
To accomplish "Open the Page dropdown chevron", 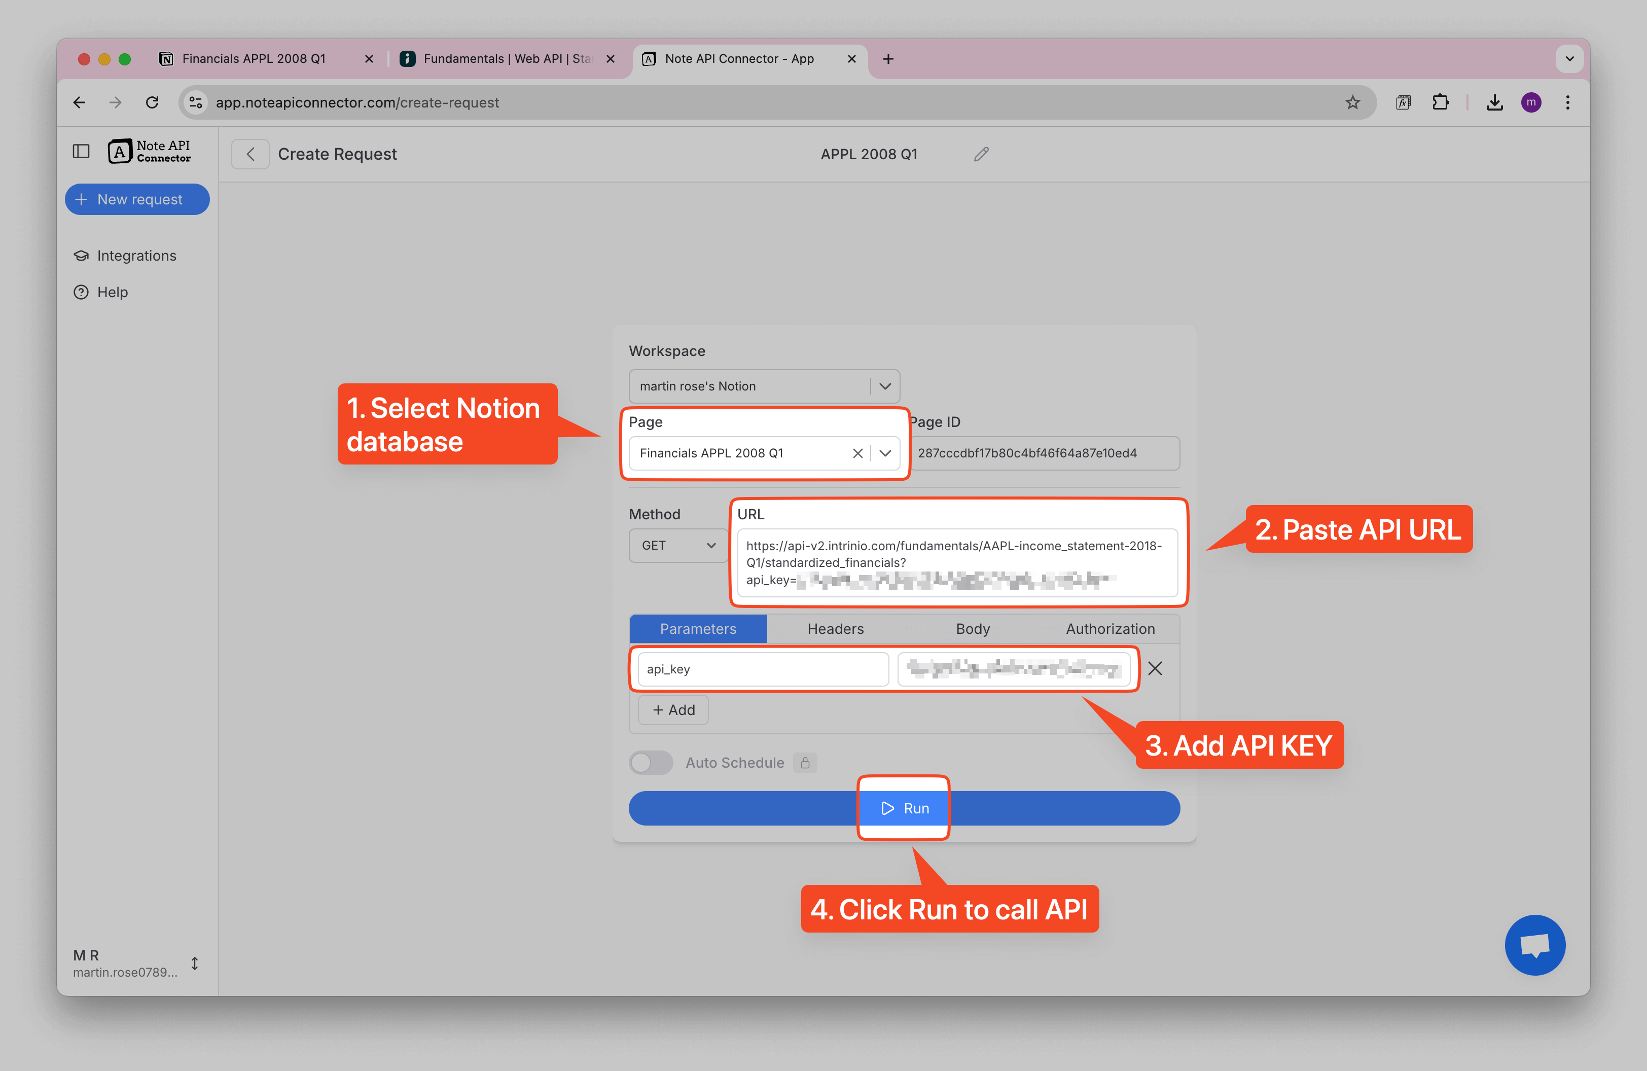I will pos(885,453).
